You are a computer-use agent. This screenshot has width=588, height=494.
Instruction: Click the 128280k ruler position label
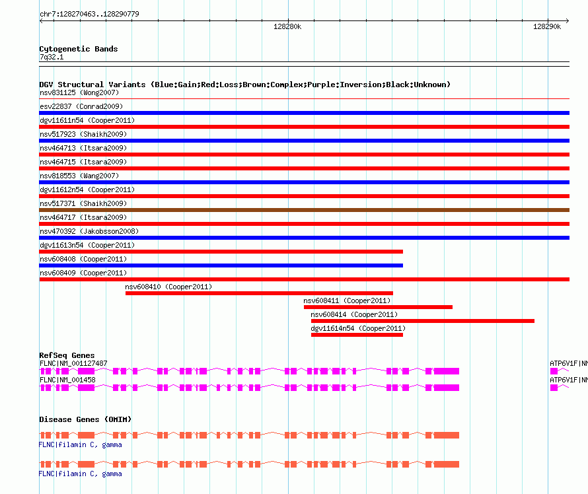pos(287,26)
